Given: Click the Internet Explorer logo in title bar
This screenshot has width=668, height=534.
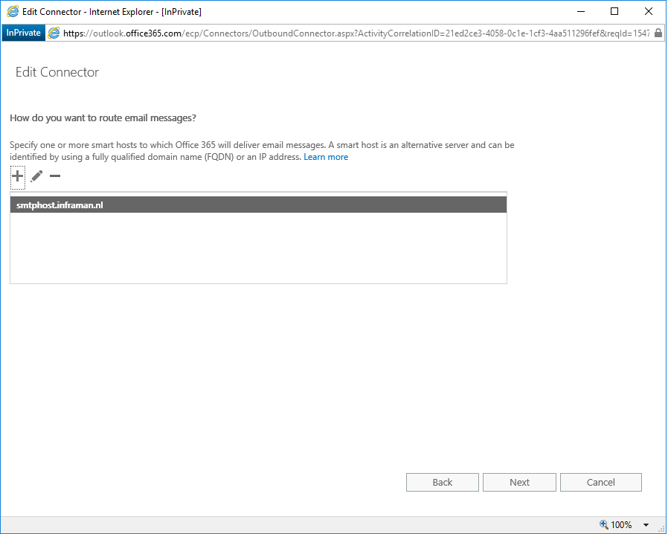Looking at the screenshot, I should tap(12, 11).
